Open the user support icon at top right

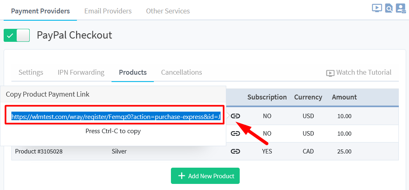(400, 8)
